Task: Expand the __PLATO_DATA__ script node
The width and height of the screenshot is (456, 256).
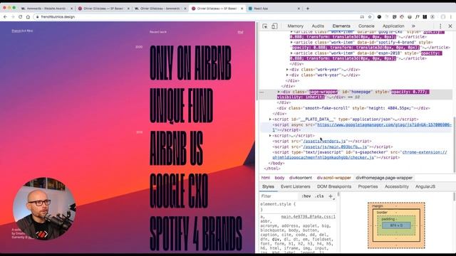Action: tap(270, 119)
